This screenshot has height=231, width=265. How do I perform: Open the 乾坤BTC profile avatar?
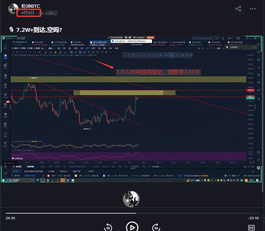coord(13,8)
